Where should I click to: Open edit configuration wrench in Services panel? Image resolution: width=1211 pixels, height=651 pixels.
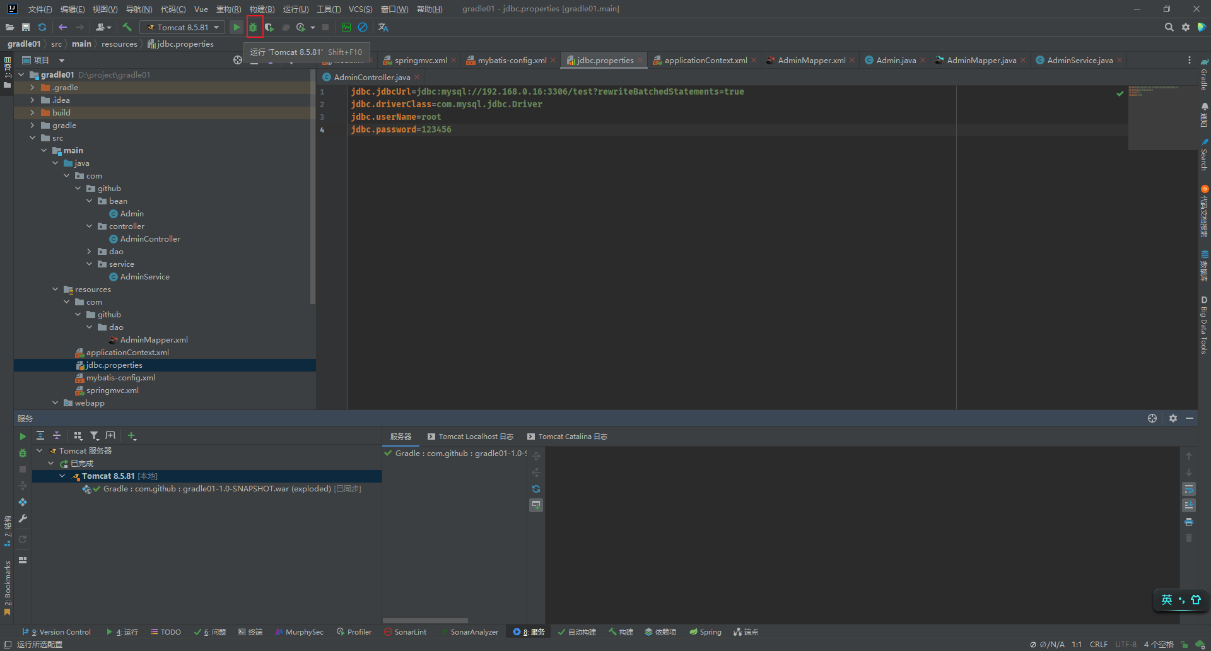click(23, 519)
